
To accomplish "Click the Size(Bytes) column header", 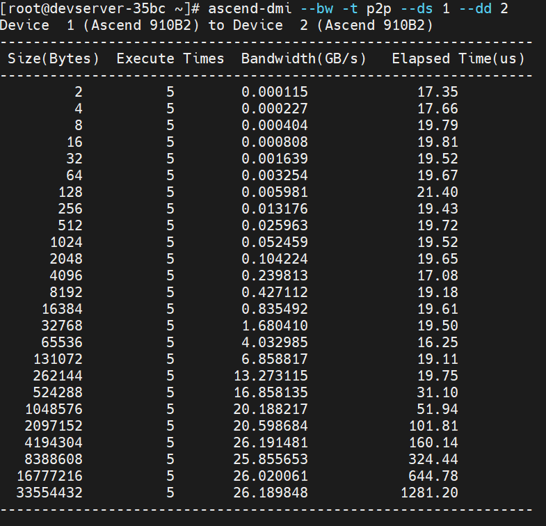I will pos(54,58).
